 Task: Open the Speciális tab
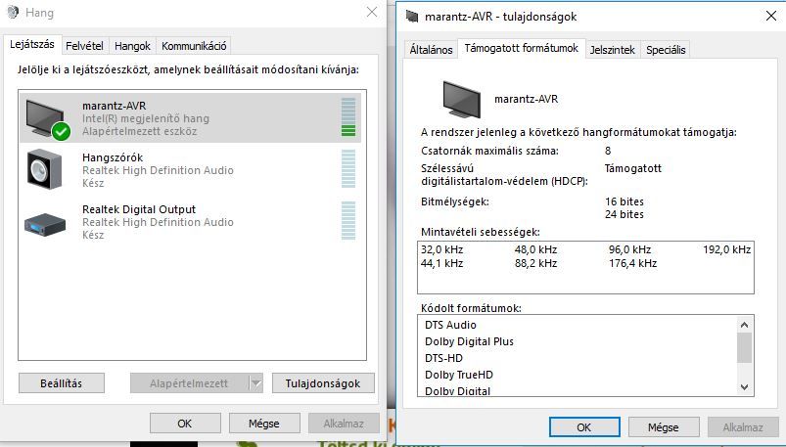pos(666,50)
